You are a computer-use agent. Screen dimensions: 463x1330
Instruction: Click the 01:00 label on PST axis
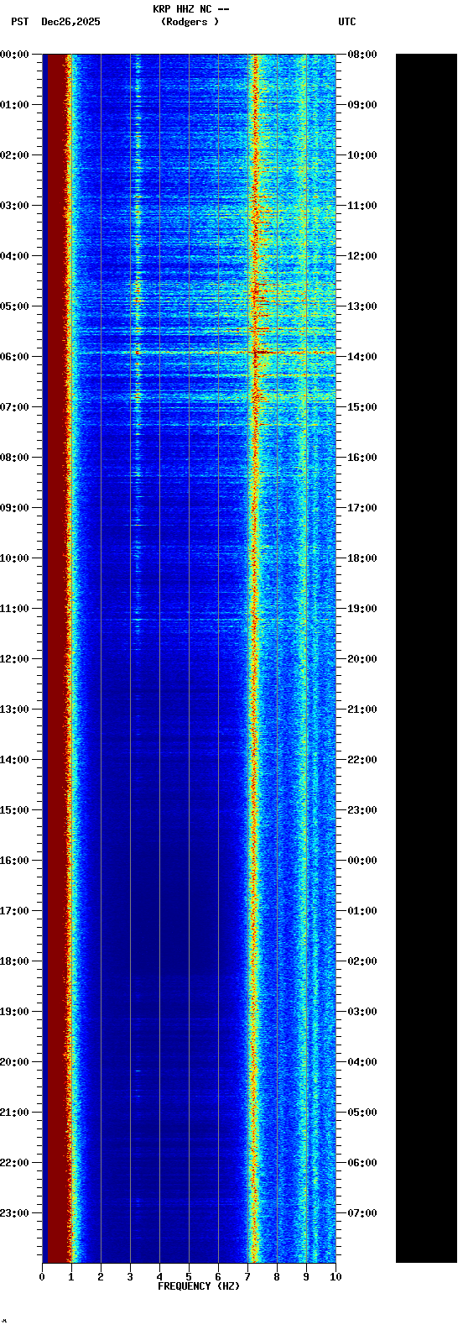[14, 105]
